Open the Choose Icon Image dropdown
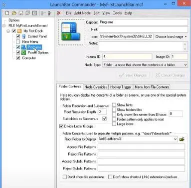This screenshot has height=188, width=191. (171, 36)
